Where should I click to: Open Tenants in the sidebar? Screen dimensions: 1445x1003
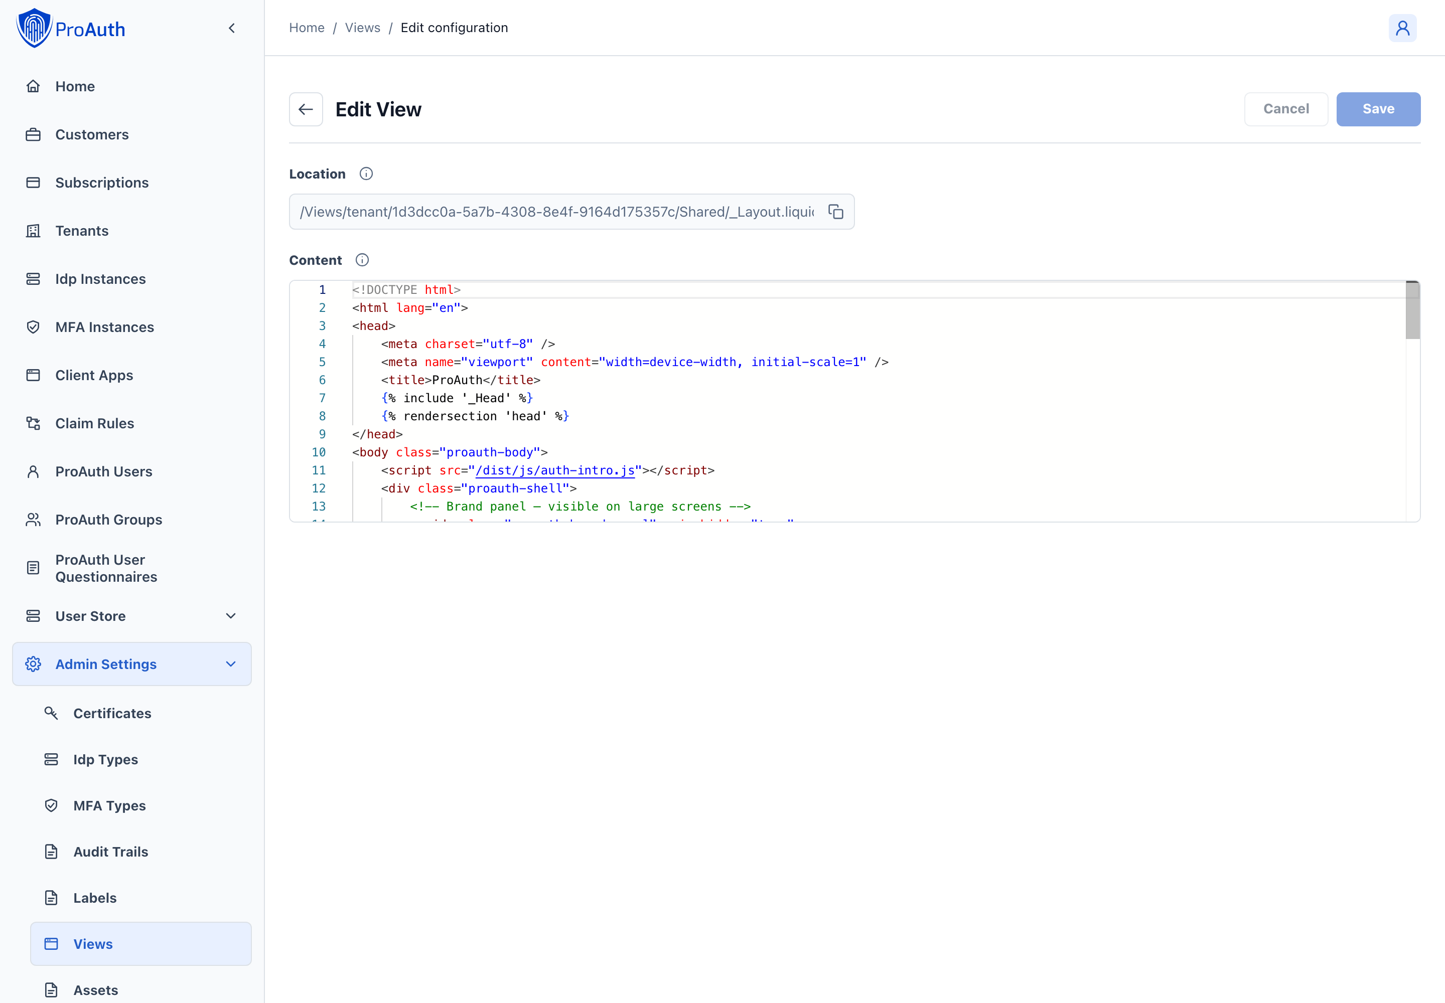[x=132, y=231]
